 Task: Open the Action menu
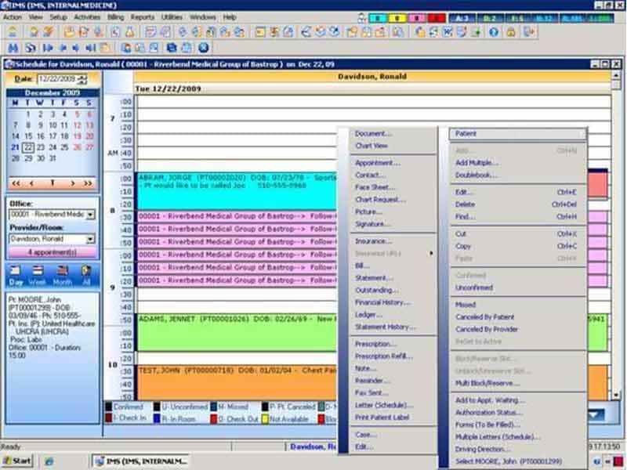13,17
